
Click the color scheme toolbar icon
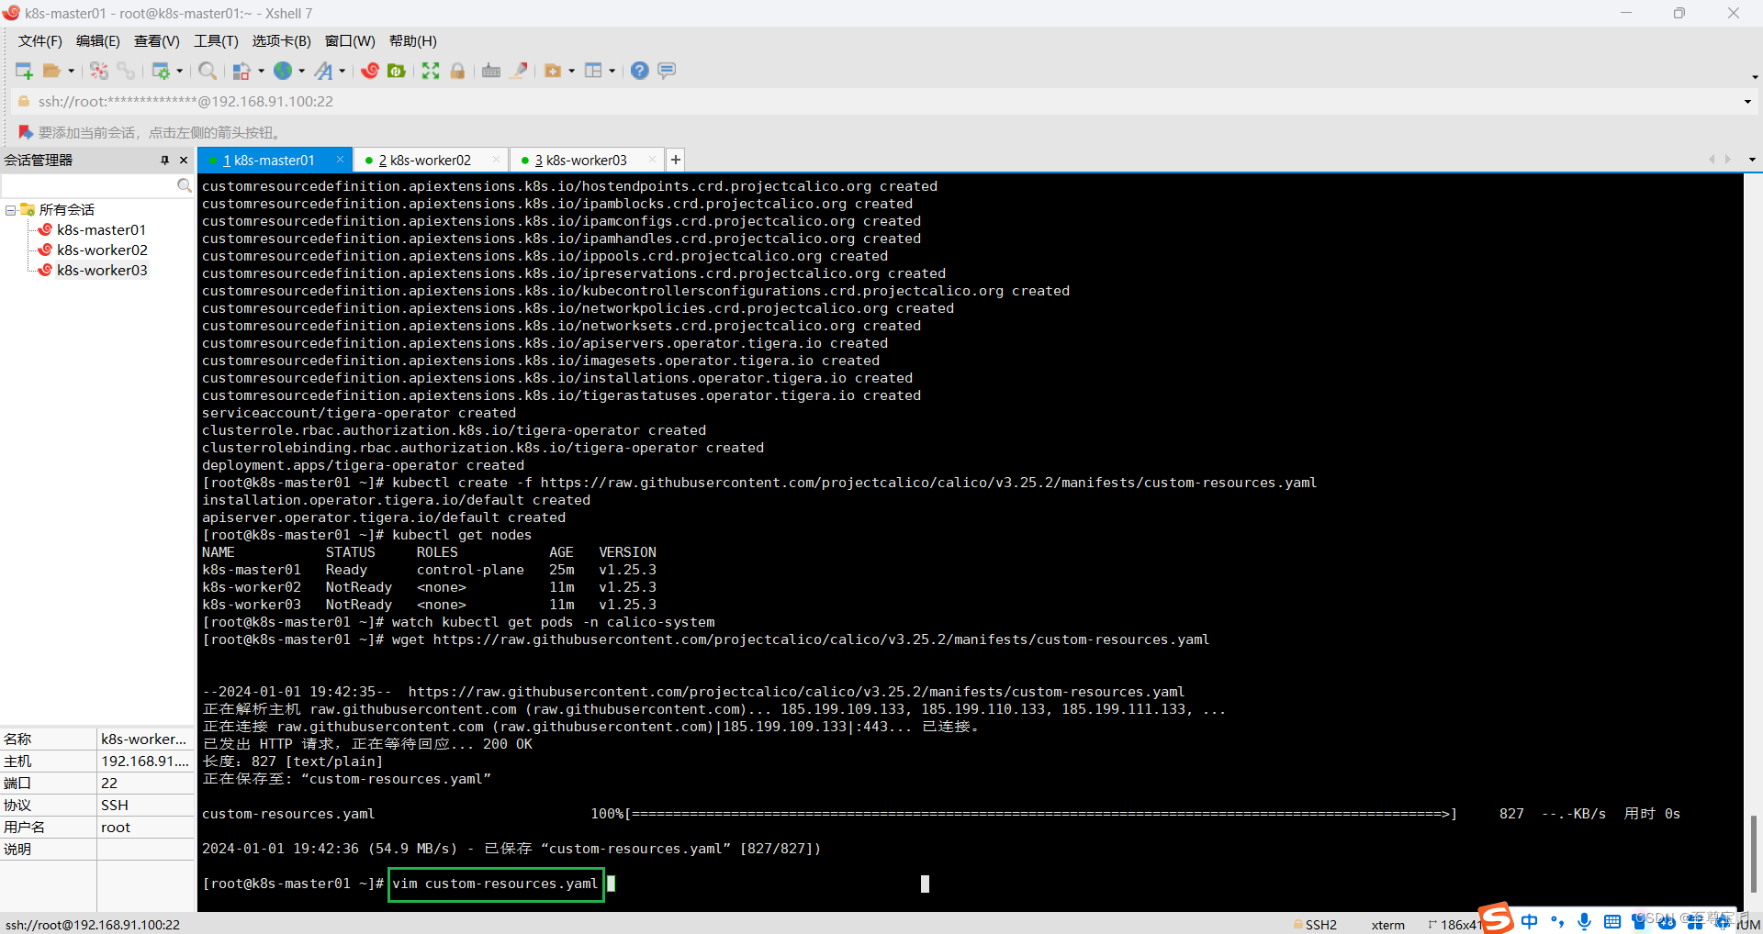click(x=242, y=71)
